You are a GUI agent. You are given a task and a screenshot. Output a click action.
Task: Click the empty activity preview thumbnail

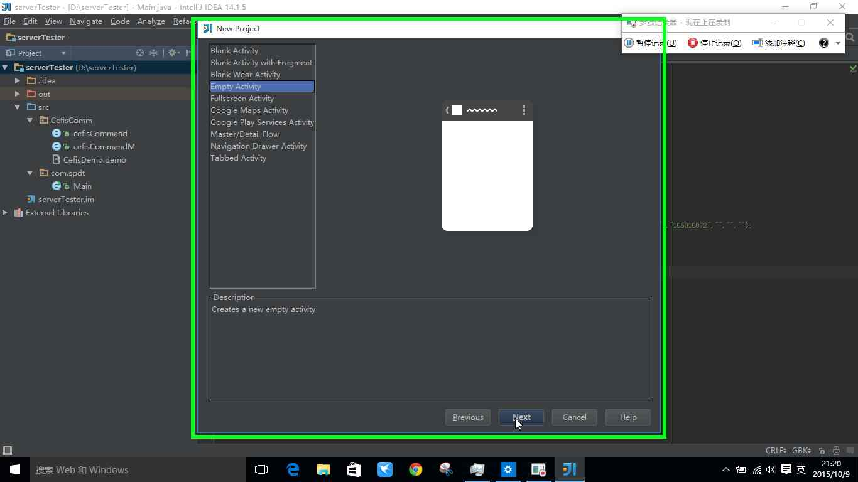click(487, 166)
